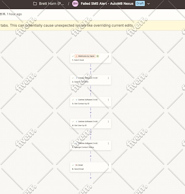Select the '3. Get Contact by ID' label
This screenshot has width=185, height=194.
81,104
